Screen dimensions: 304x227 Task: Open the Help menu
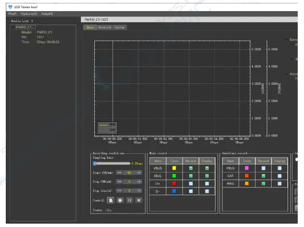click(47, 13)
